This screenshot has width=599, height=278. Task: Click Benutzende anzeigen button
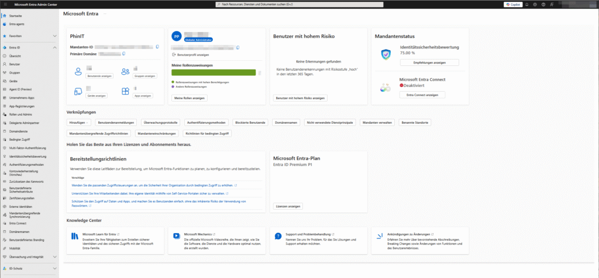click(99, 76)
